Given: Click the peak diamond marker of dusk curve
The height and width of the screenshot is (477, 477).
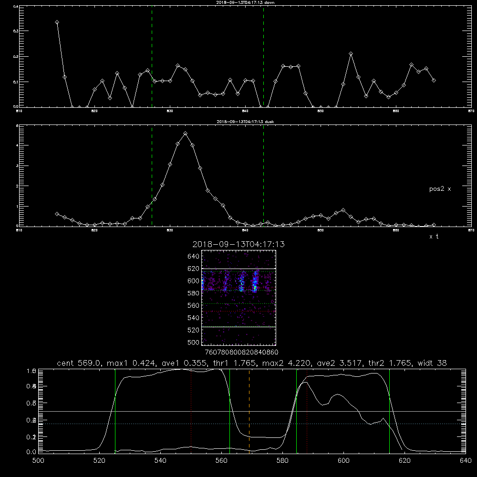Looking at the screenshot, I should pos(185,134).
